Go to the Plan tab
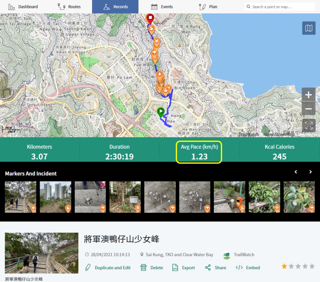320x282 pixels. [208, 7]
